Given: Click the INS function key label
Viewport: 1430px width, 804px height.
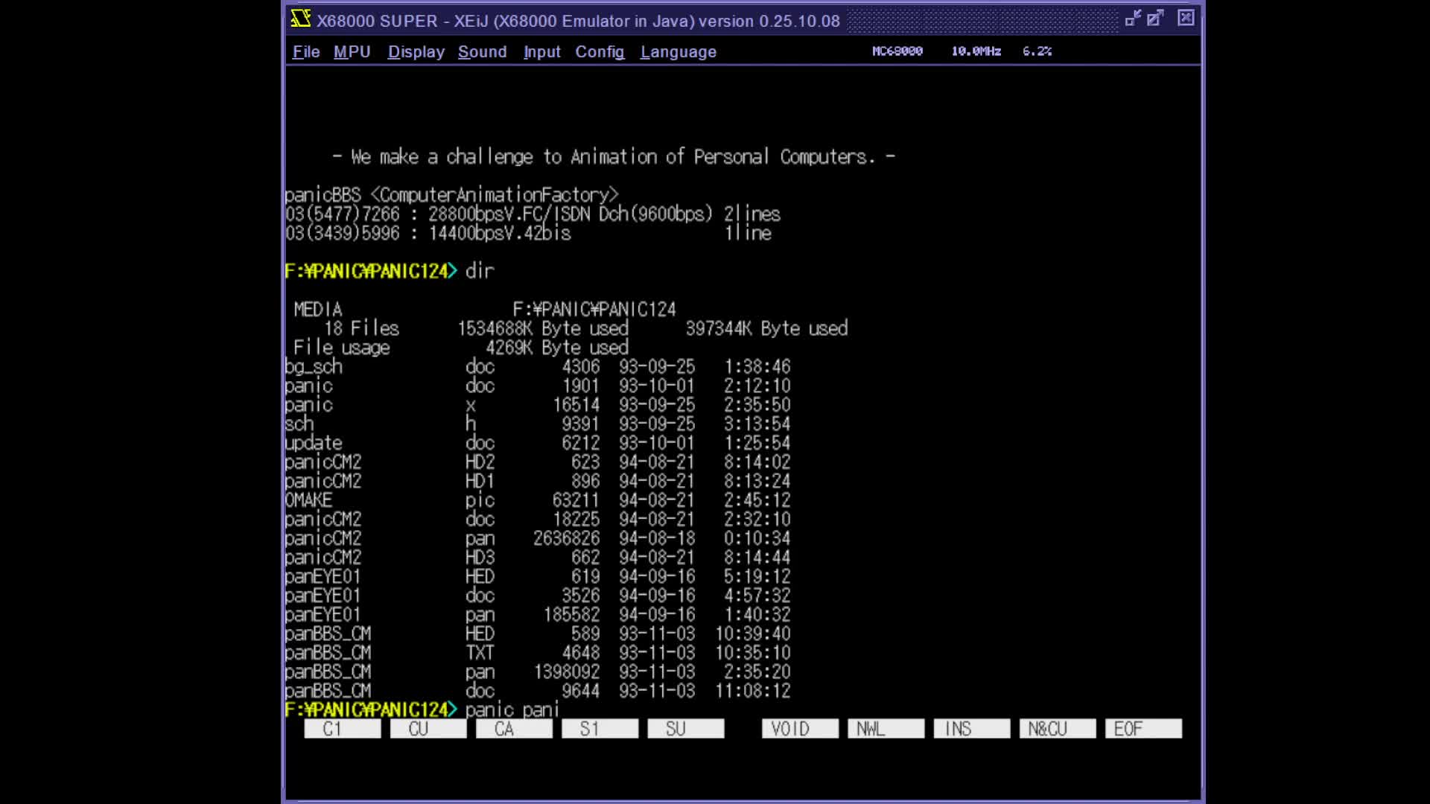Looking at the screenshot, I should click(971, 729).
